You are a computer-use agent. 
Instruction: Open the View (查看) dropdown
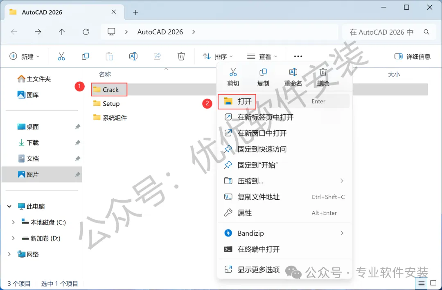tap(262, 56)
